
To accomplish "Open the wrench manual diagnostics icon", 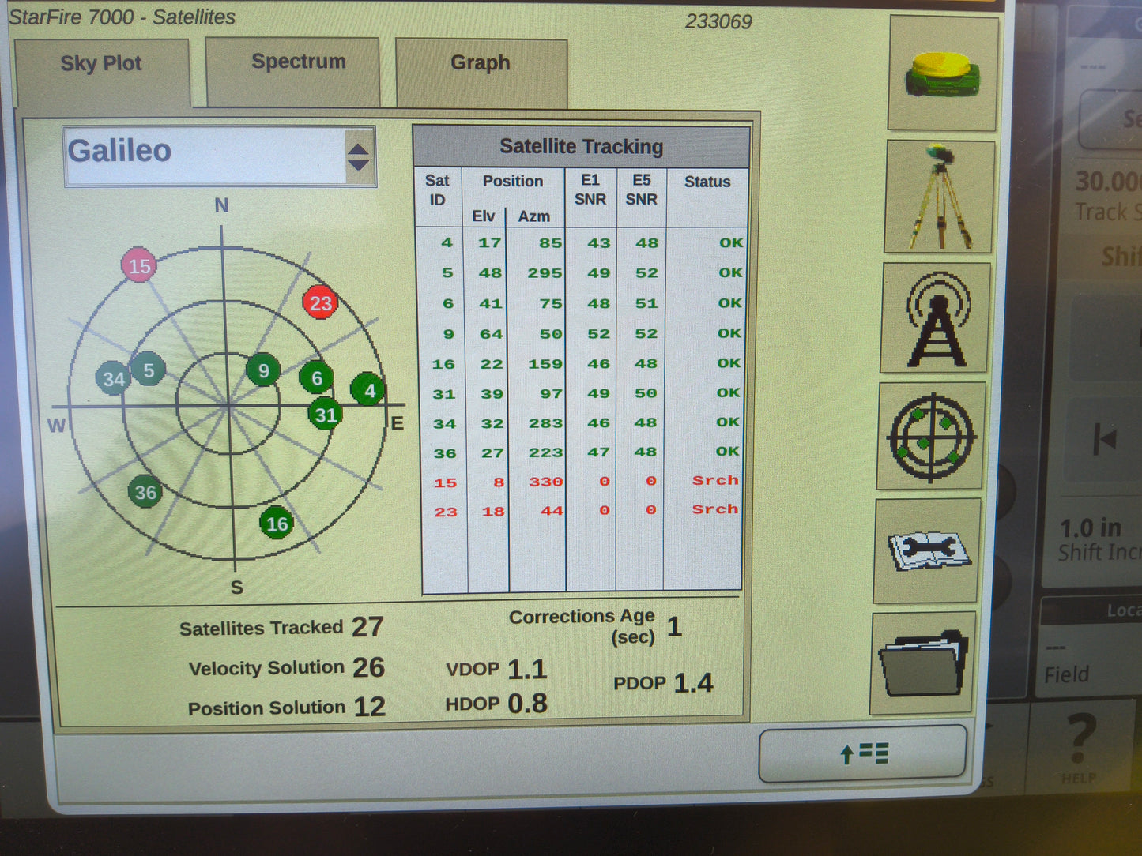I will click(928, 550).
